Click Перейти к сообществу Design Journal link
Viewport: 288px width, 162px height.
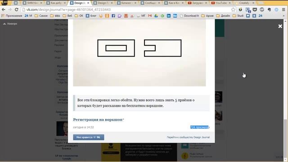[x=188, y=137]
